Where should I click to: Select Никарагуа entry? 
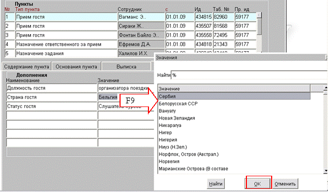[x=170, y=125]
